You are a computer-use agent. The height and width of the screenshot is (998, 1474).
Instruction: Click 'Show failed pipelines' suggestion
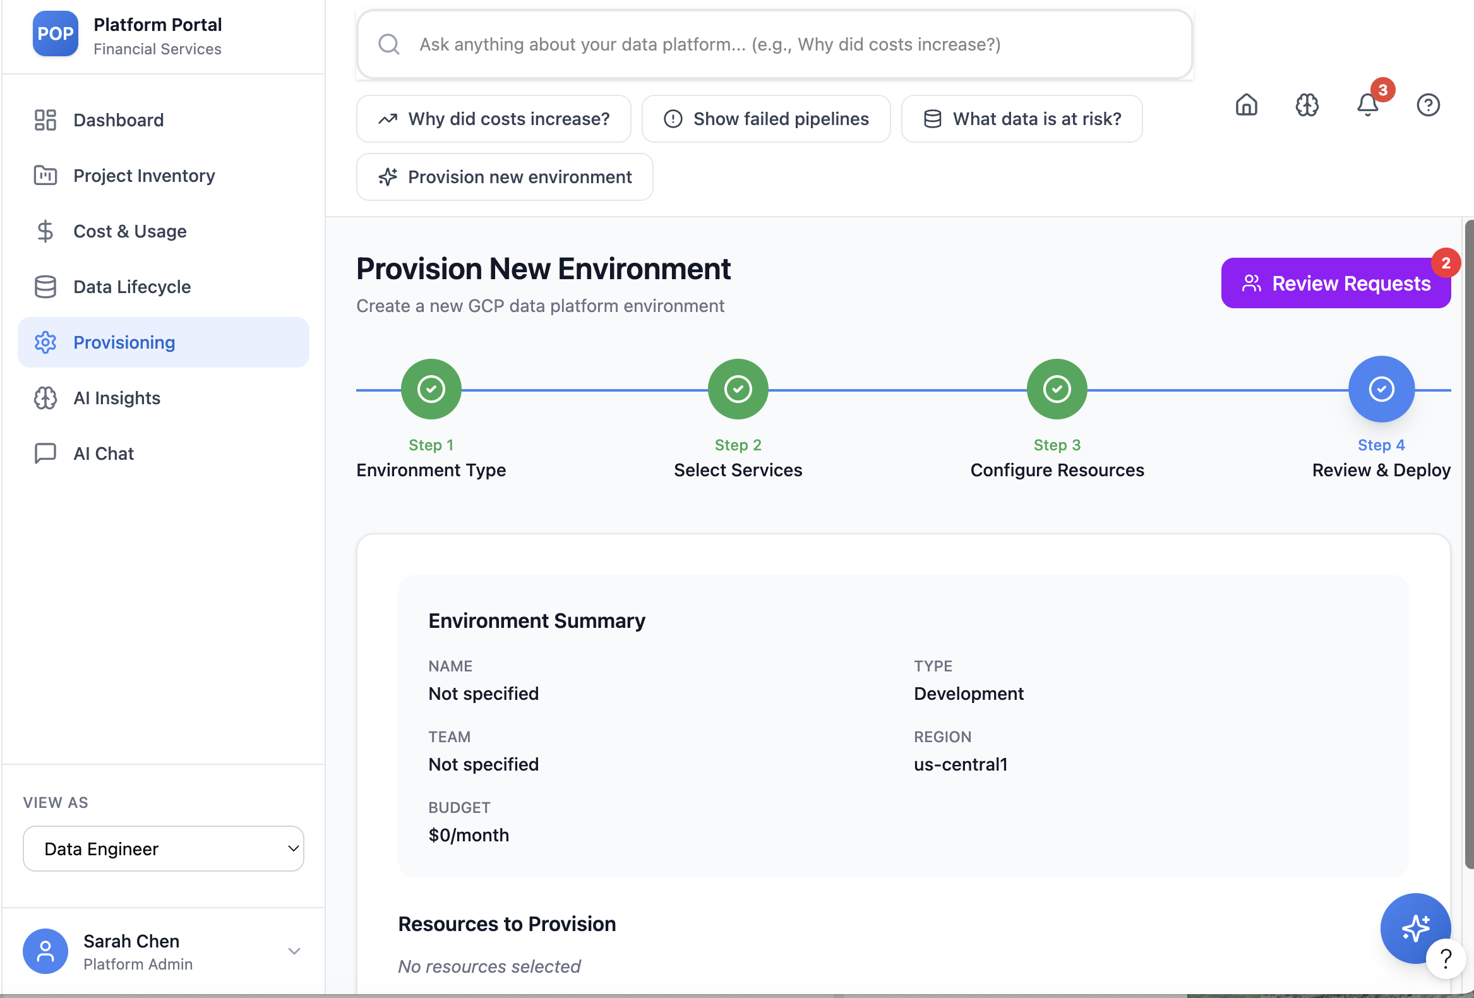(x=765, y=119)
